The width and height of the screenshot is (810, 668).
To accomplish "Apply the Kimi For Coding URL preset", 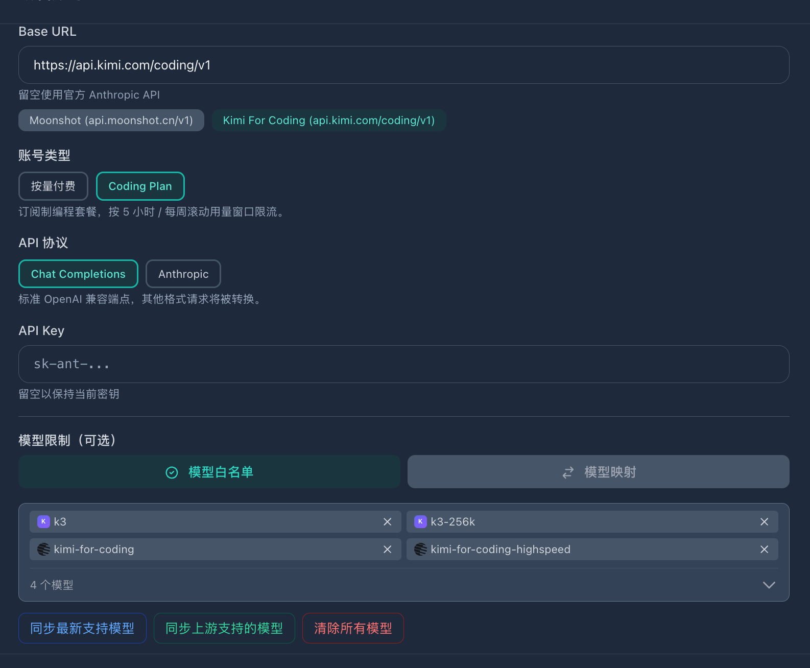I will click(329, 121).
